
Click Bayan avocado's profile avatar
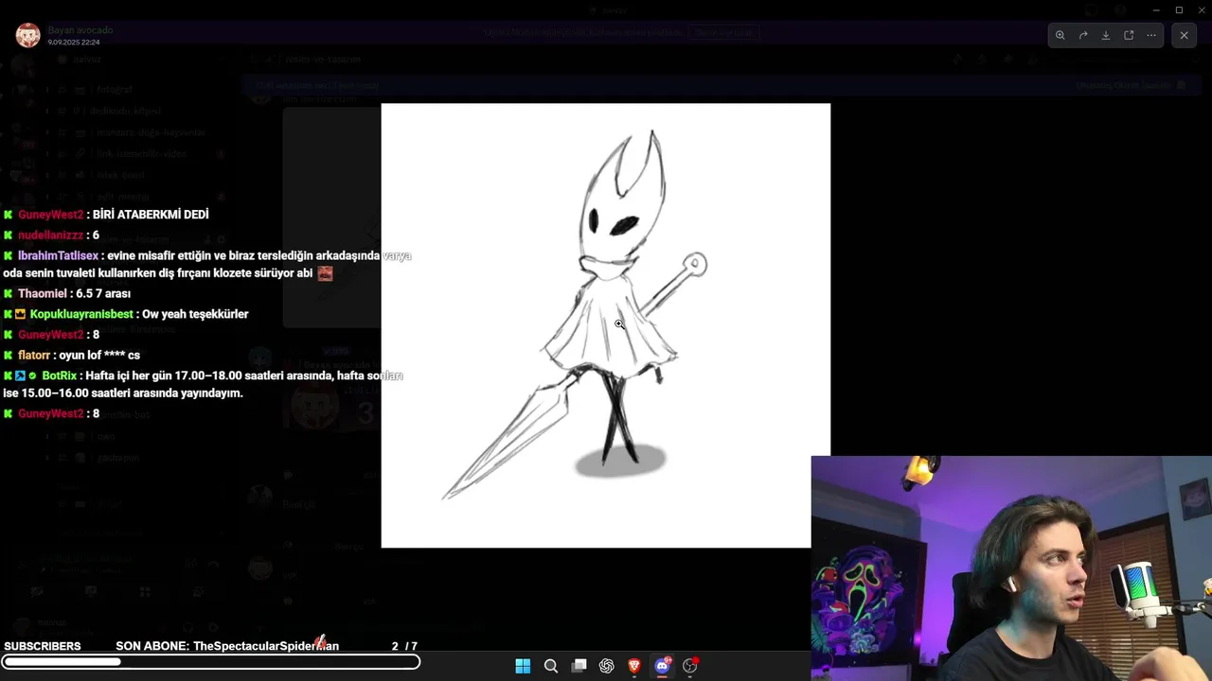click(x=27, y=36)
